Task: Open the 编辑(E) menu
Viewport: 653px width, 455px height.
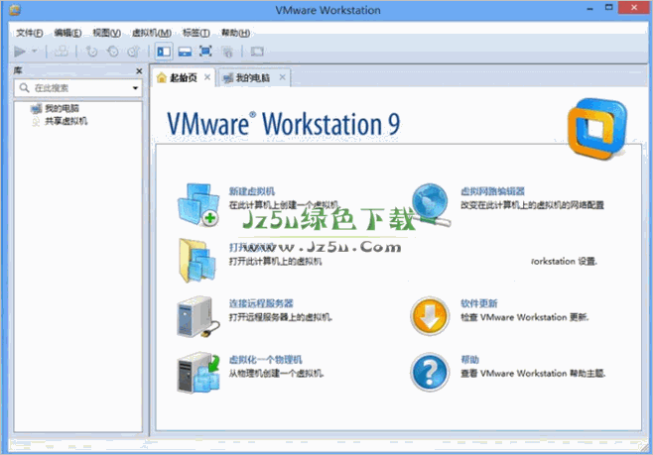Action: point(67,33)
